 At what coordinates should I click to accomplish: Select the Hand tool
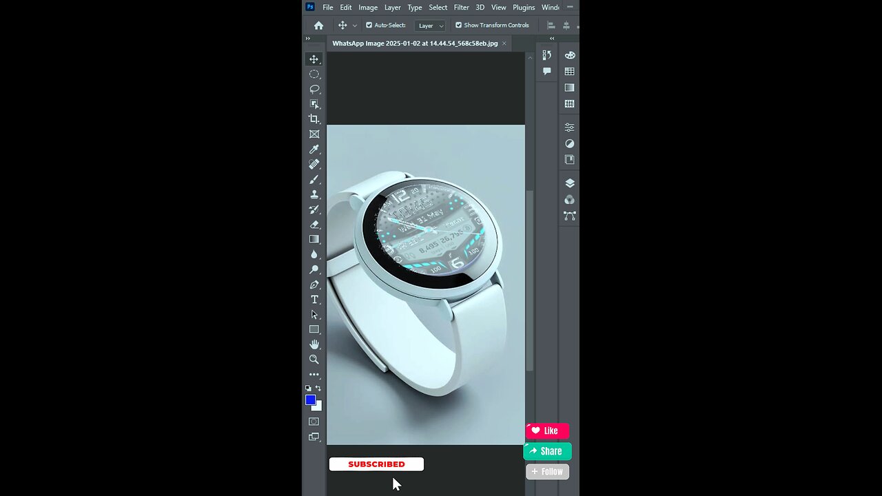[x=314, y=344]
